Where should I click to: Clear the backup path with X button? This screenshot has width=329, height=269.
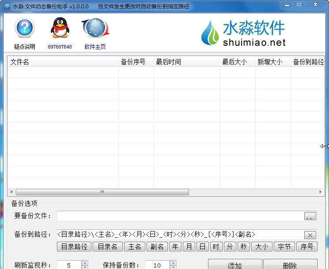tap(310, 235)
